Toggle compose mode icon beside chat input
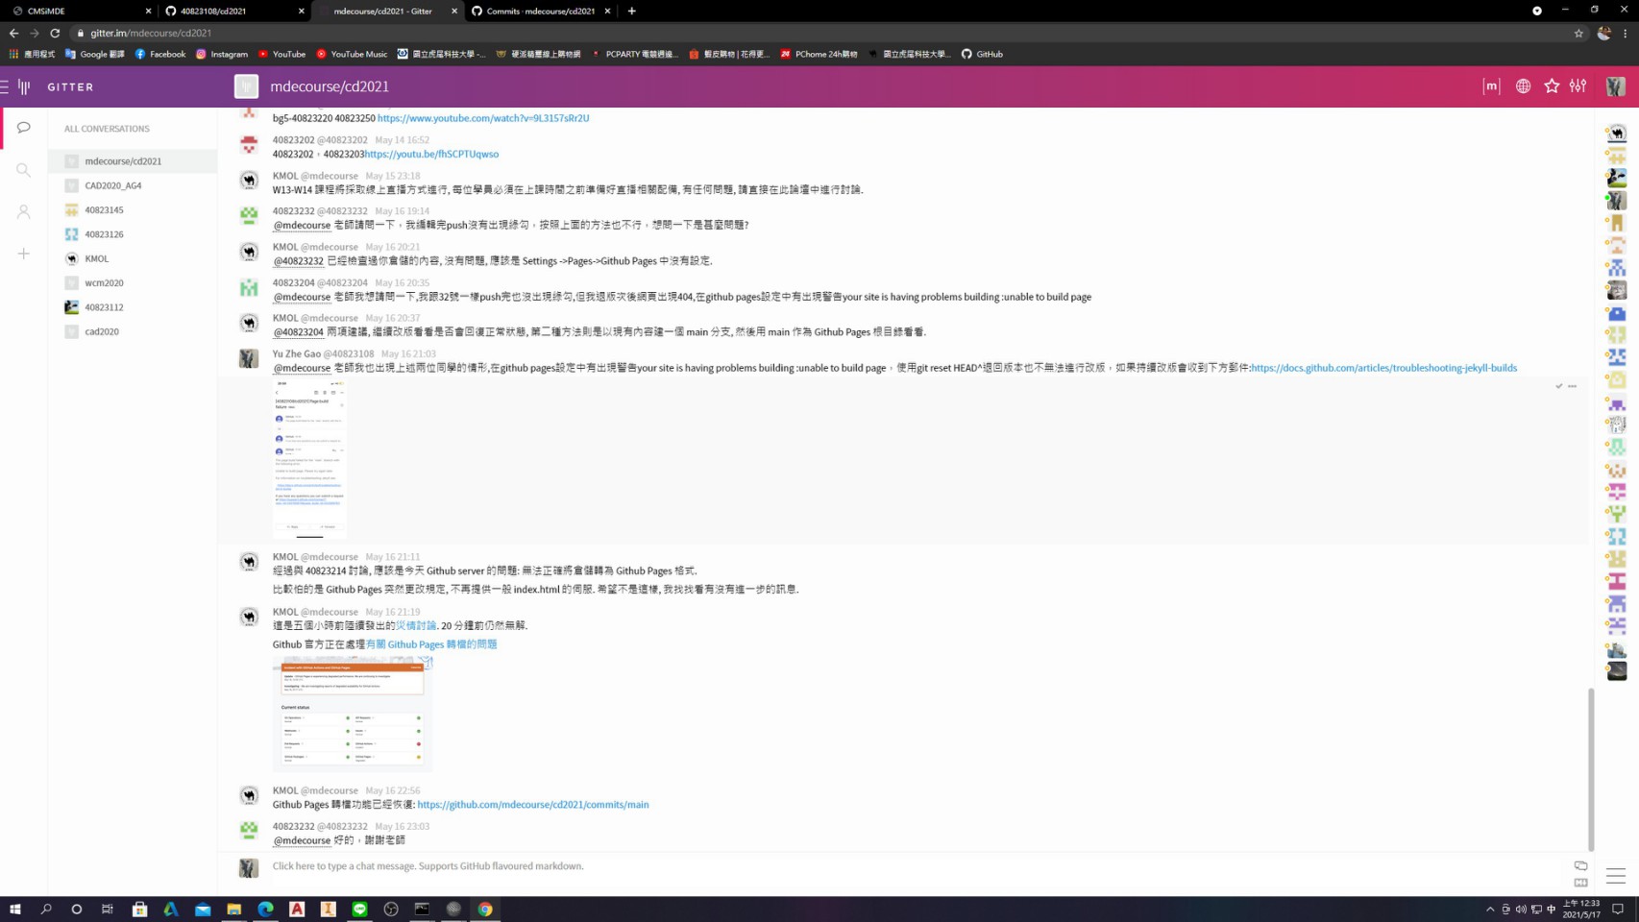 pyautogui.click(x=1580, y=866)
